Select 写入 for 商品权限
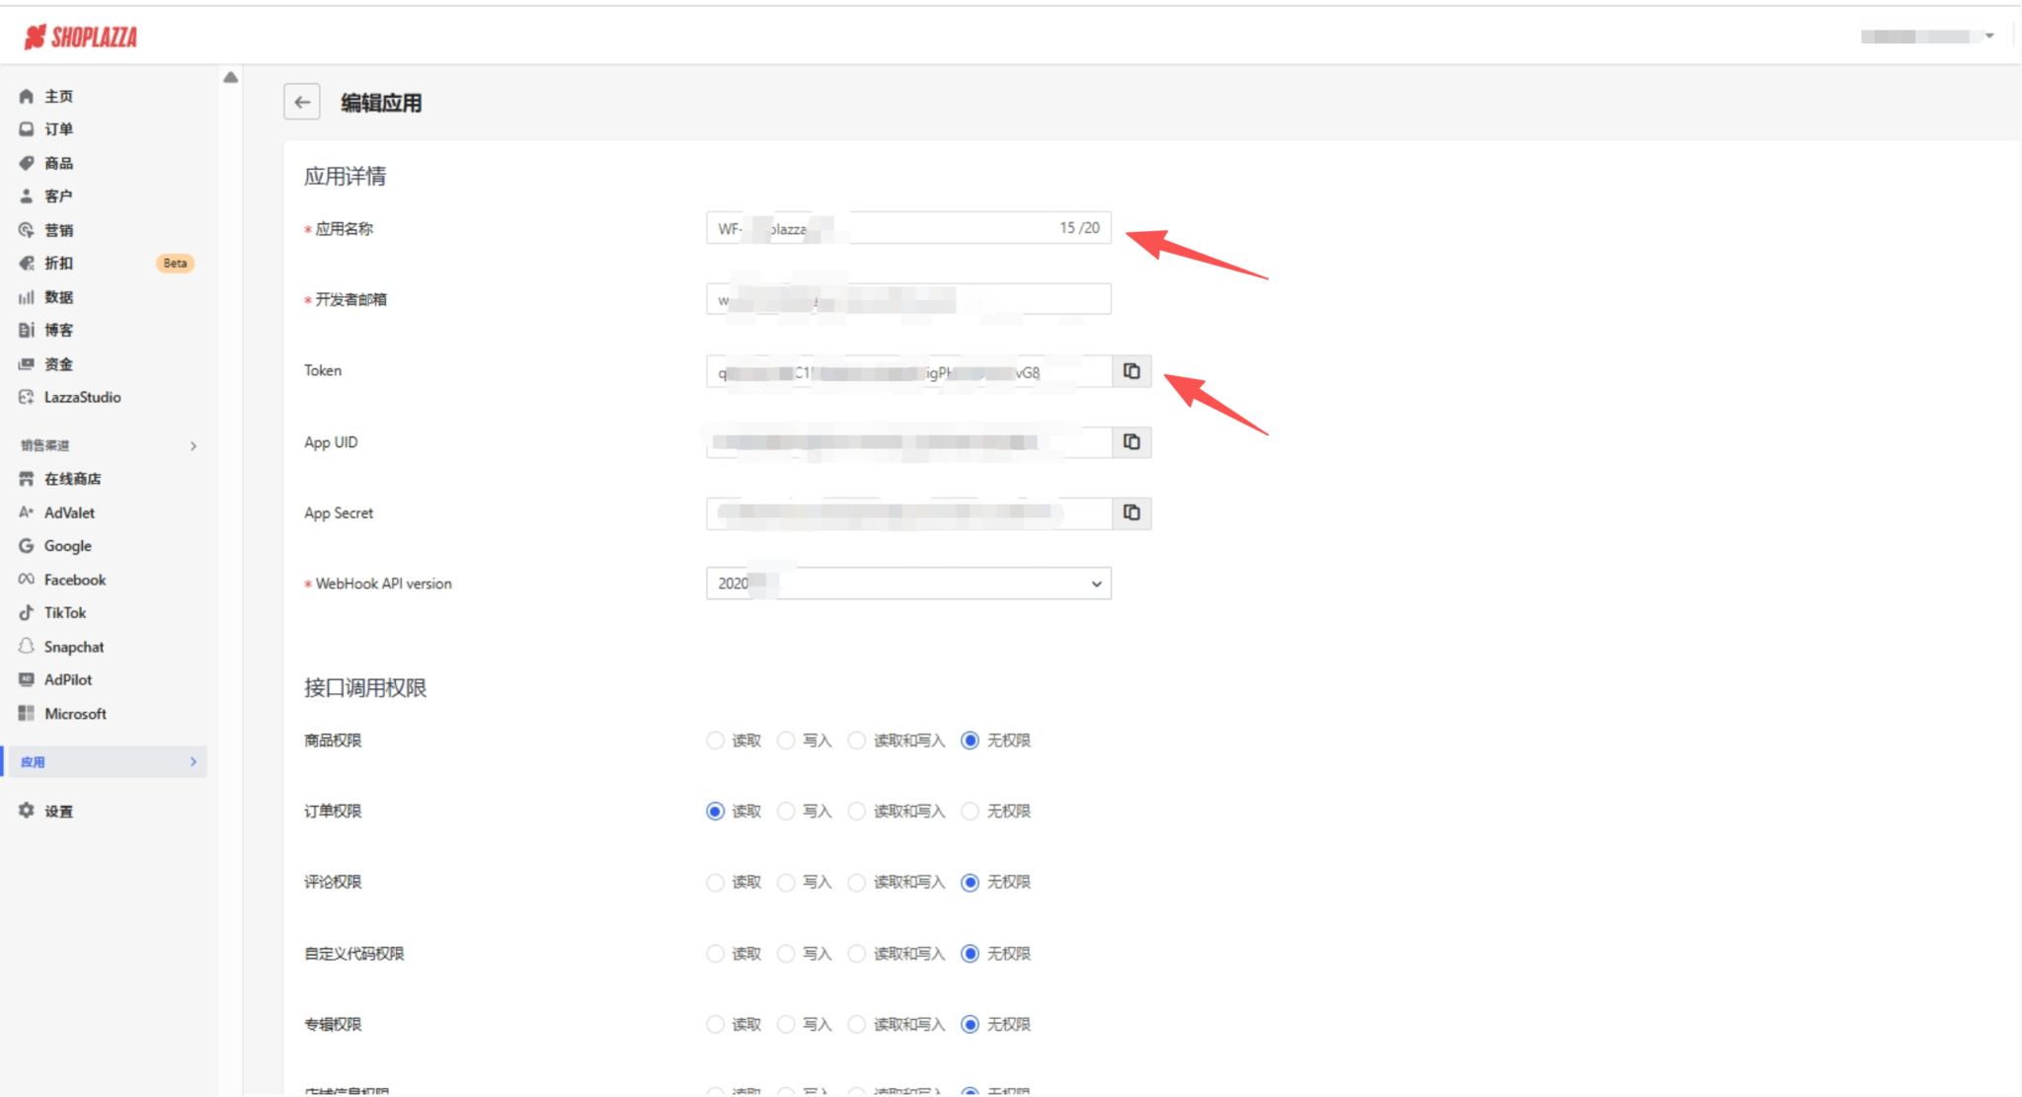Screen dimensions: 2022x1097 pyautogui.click(x=786, y=741)
